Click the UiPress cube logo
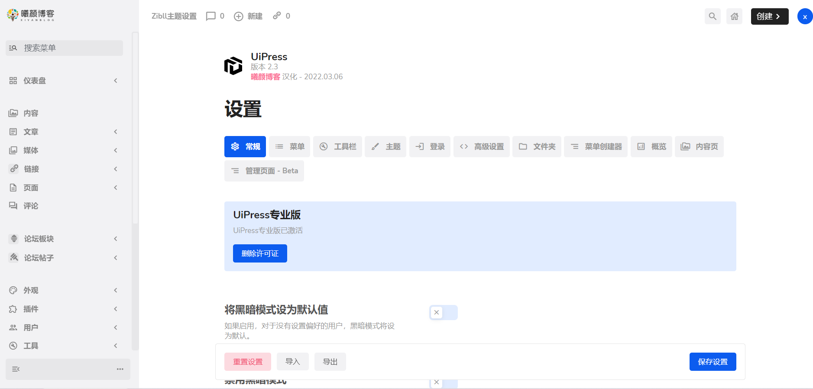This screenshot has height=389, width=813. (x=233, y=66)
